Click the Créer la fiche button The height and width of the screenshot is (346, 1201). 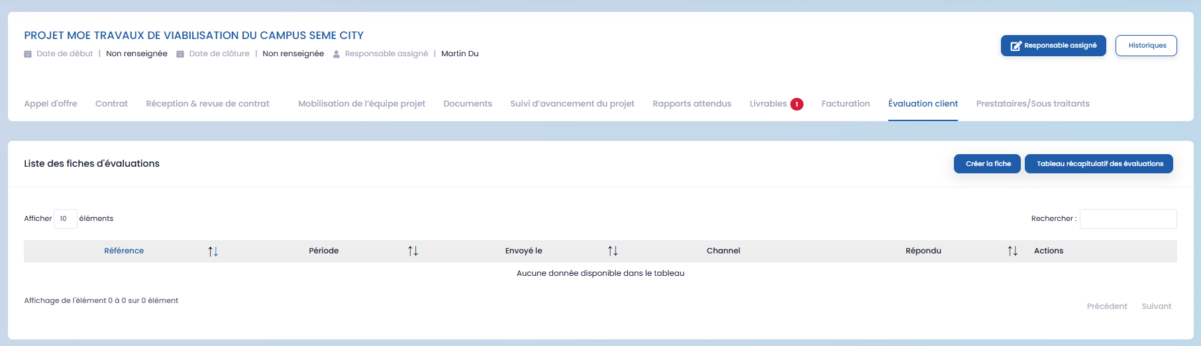pos(987,164)
